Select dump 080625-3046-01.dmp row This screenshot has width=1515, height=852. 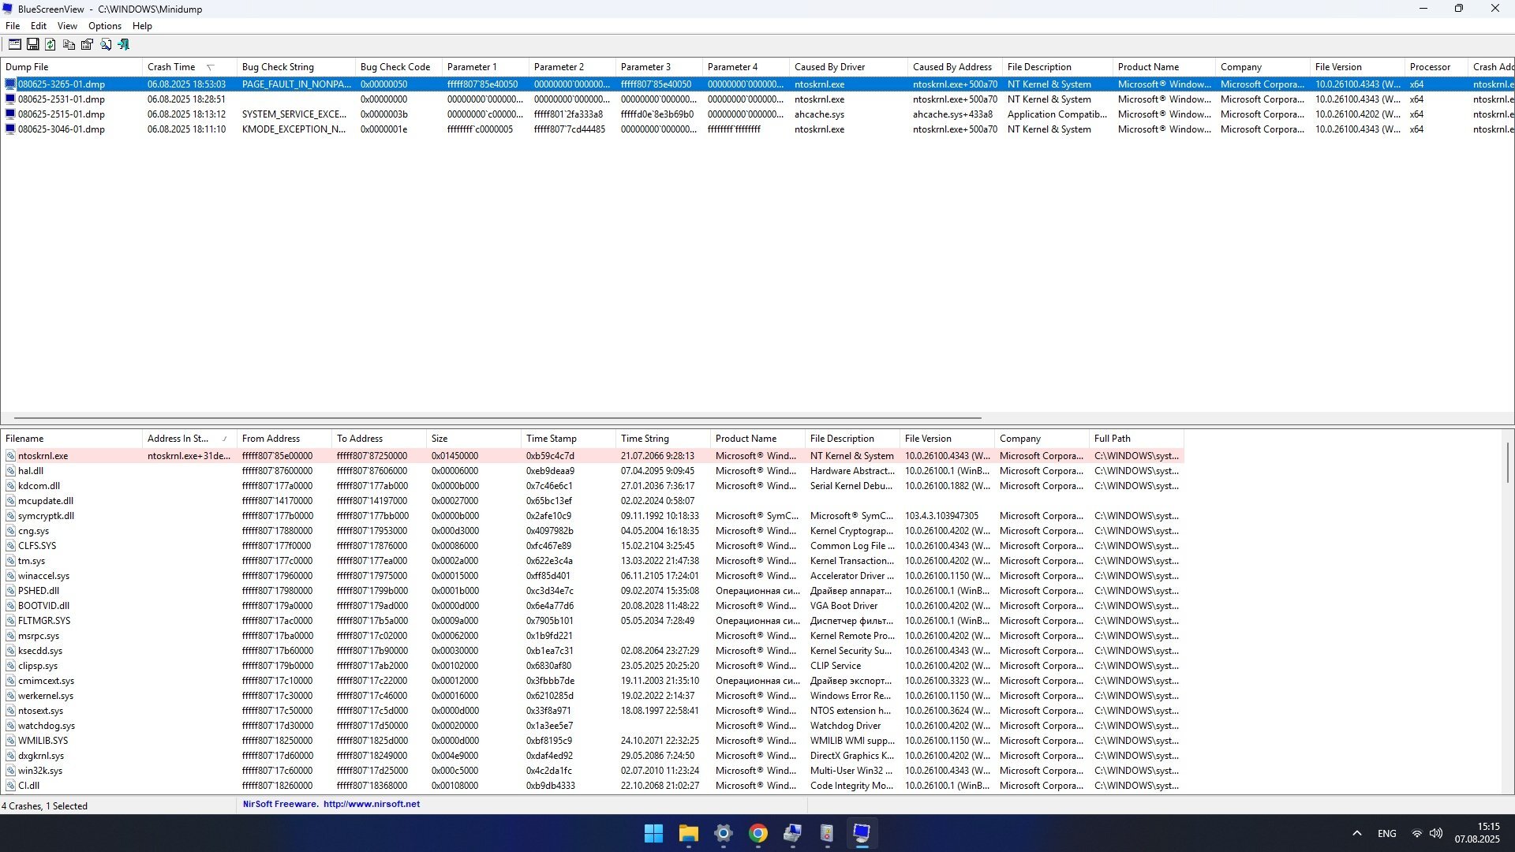pos(757,129)
